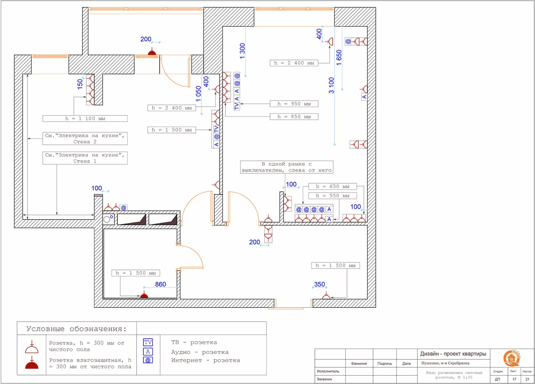The image size is (535, 384).
Task: Click the 'h = 550 мм' label
Action: pyautogui.click(x=333, y=196)
